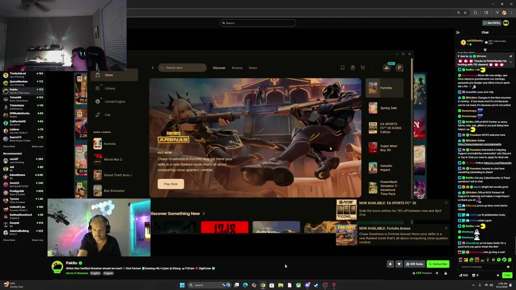Click the Epic profile P avatar

click(x=399, y=68)
